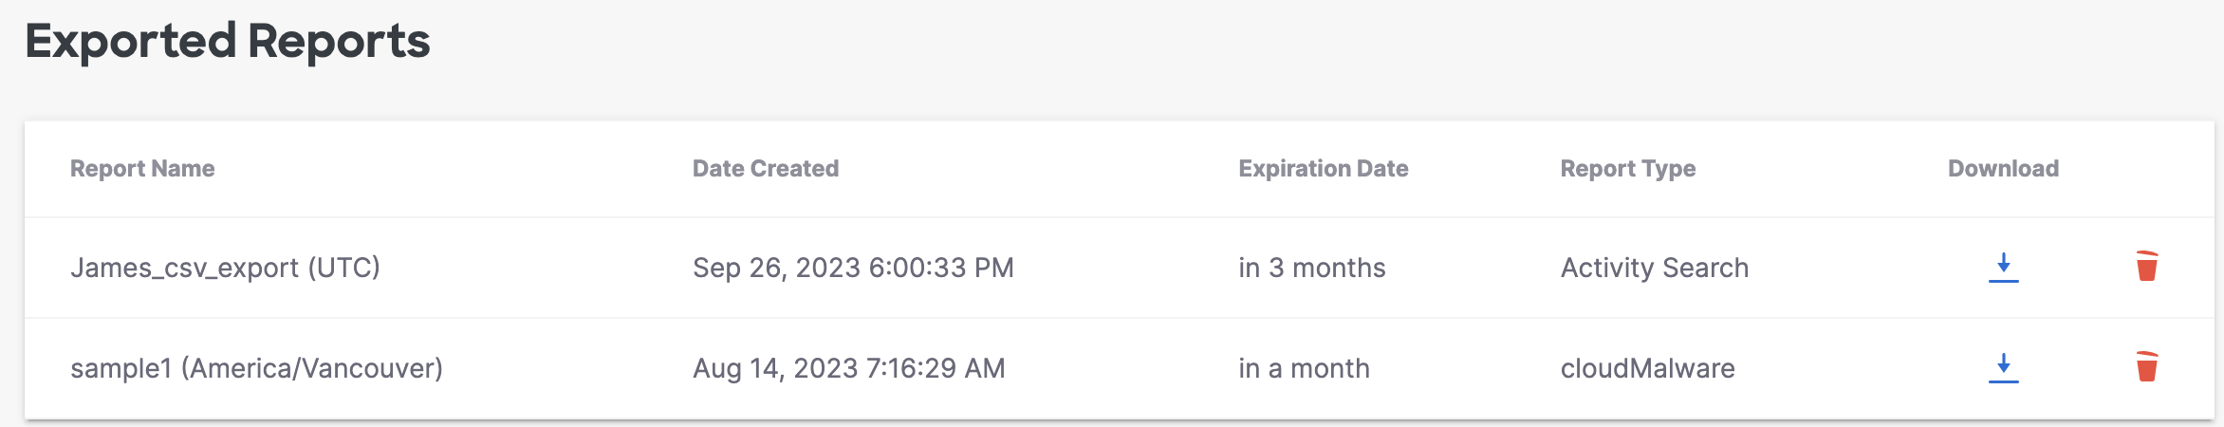
Task: Download the James_csv_export report
Action: coord(2003,268)
